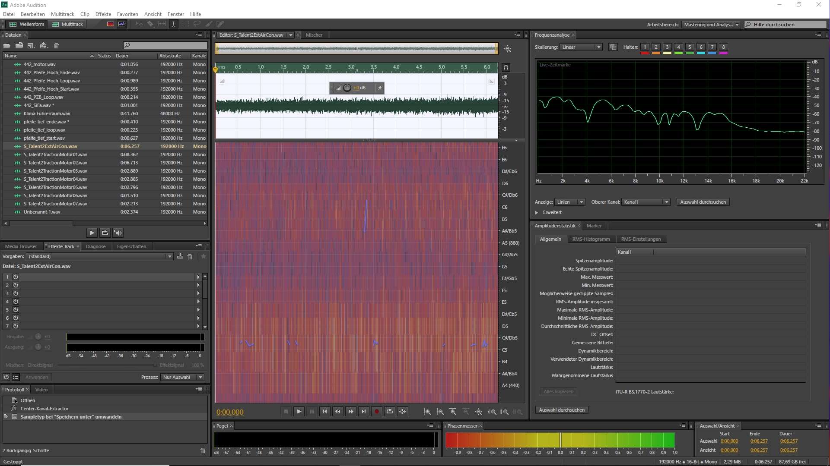
Task: Click Auswahl durchsuchen in Amplitudenstatistik
Action: click(x=561, y=410)
